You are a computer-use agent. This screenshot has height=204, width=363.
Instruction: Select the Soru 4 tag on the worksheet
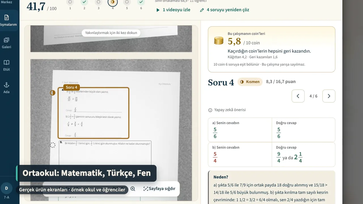click(x=71, y=88)
